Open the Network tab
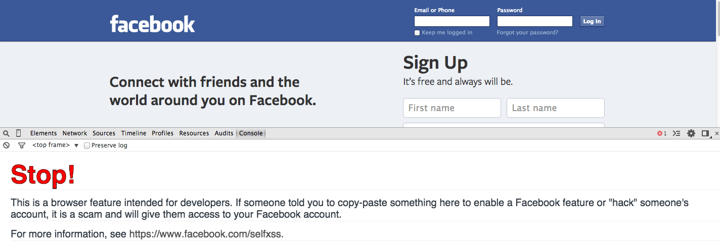The height and width of the screenshot is (246, 720). tap(75, 133)
